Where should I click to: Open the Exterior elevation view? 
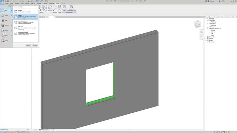(x=213, y=30)
